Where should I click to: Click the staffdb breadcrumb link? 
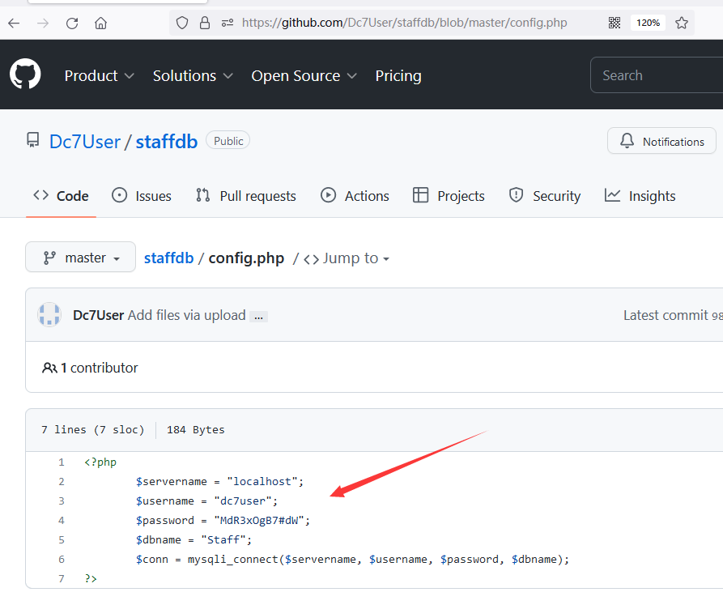168,258
